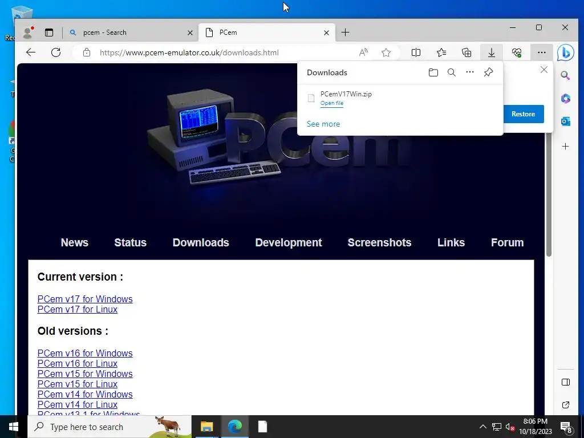Viewport: 584px width, 438px height.
Task: Dismiss the restore prompt with X
Action: (544, 70)
